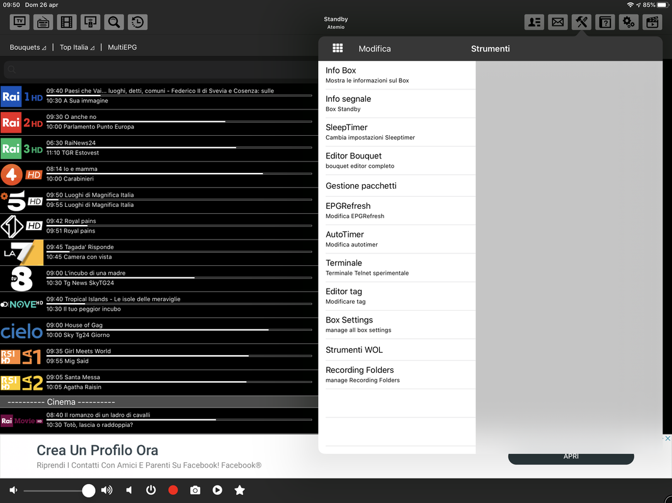The width and height of the screenshot is (672, 503).
Task: Open Info segnale menu entry
Action: [397, 104]
